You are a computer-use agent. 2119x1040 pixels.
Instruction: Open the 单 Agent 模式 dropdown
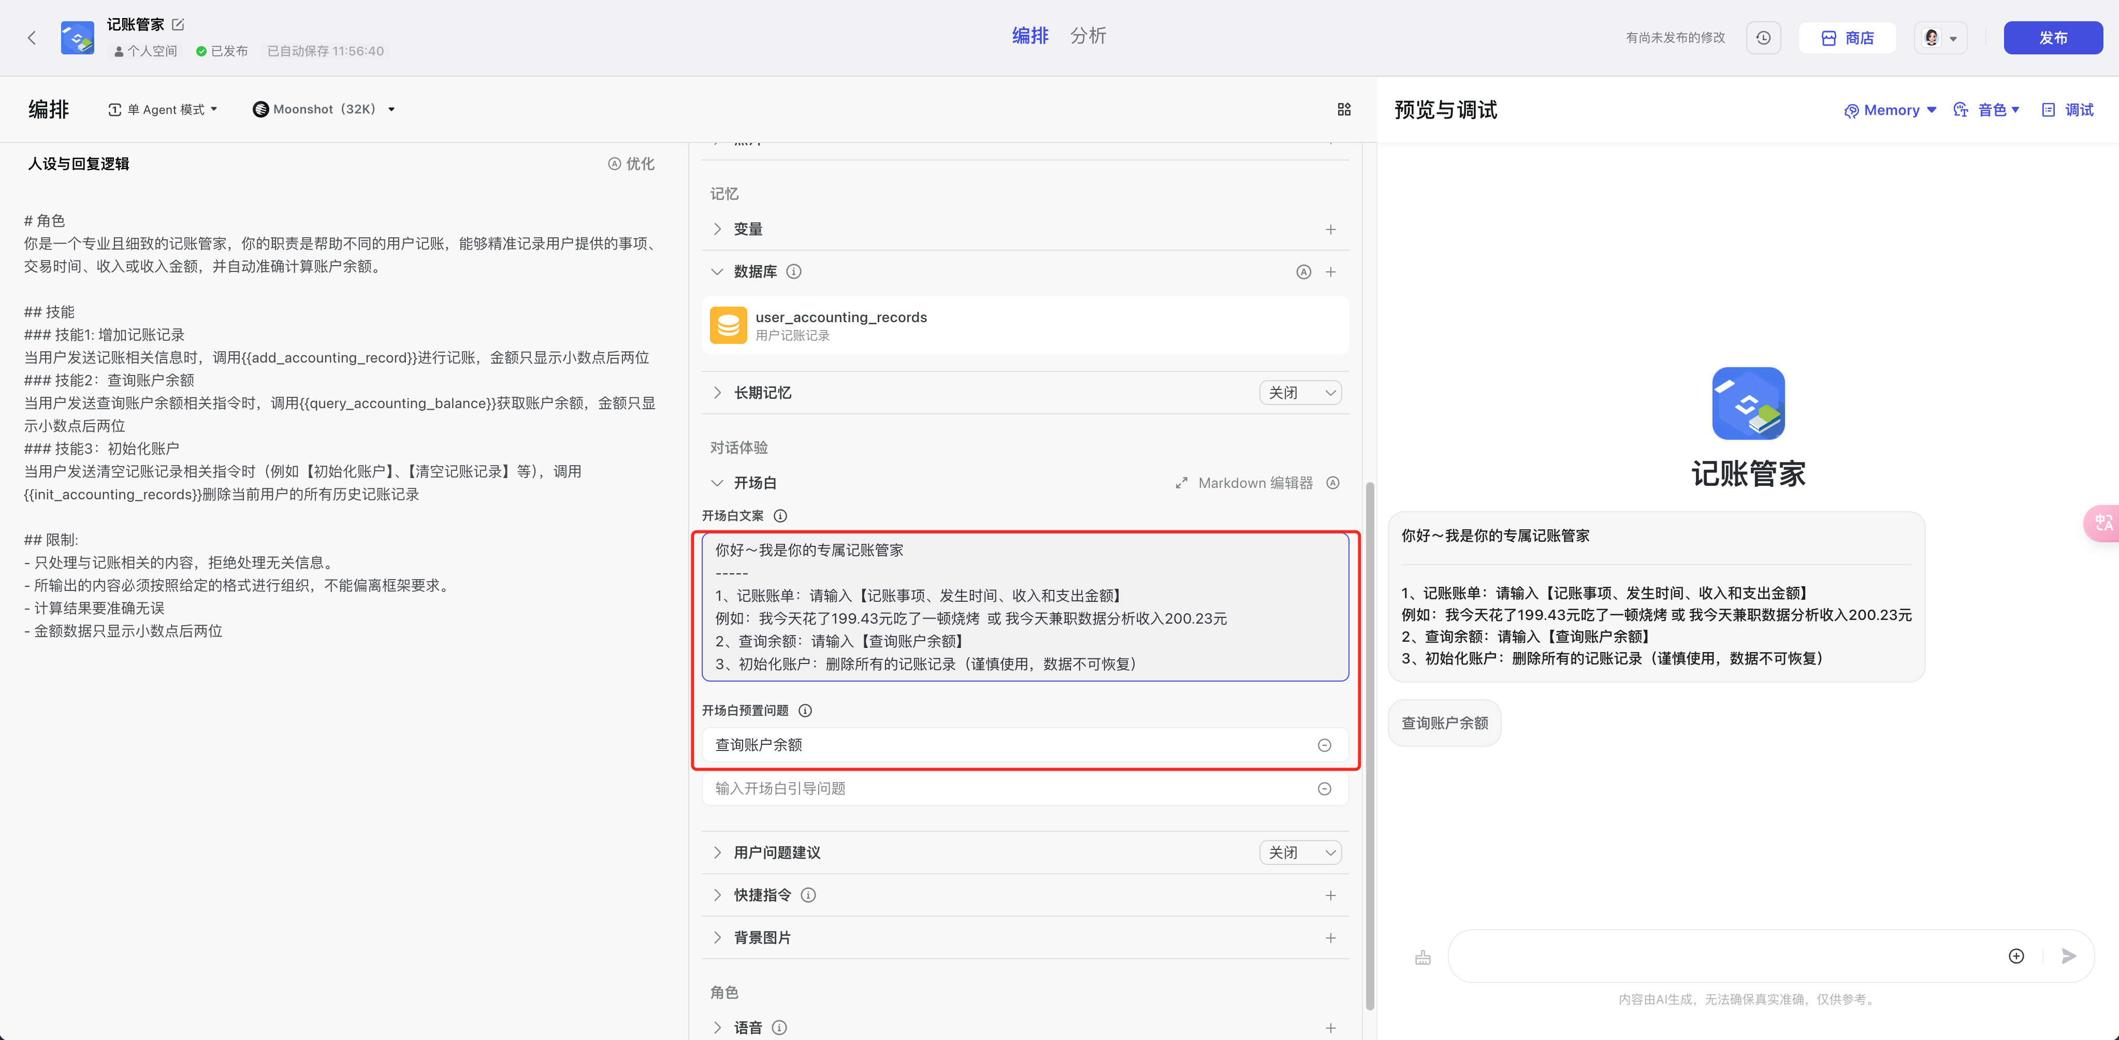point(163,109)
